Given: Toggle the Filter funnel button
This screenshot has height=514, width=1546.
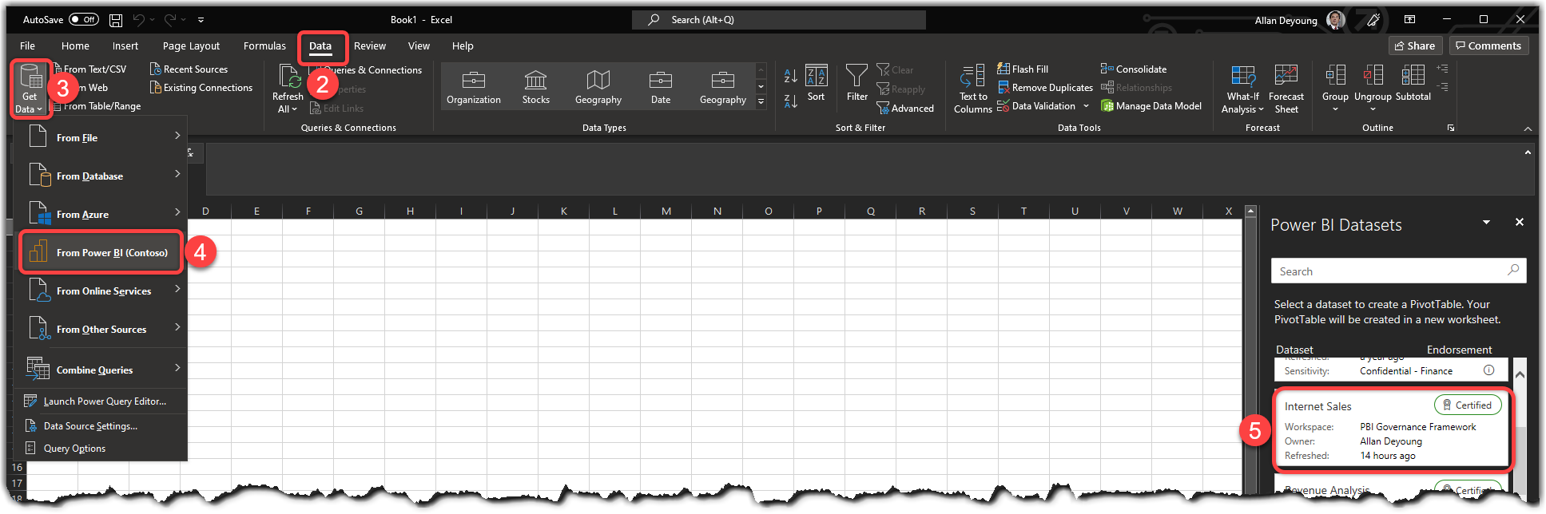Looking at the screenshot, I should click(x=856, y=83).
